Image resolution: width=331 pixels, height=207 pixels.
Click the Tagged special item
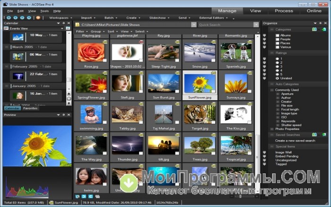click(281, 164)
